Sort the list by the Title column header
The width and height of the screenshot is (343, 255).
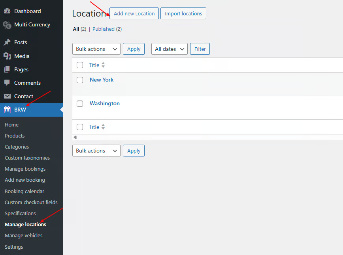click(x=94, y=65)
